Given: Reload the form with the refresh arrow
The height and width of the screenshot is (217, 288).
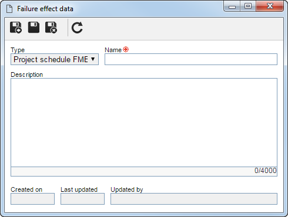Looking at the screenshot, I should pyautogui.click(x=77, y=28).
